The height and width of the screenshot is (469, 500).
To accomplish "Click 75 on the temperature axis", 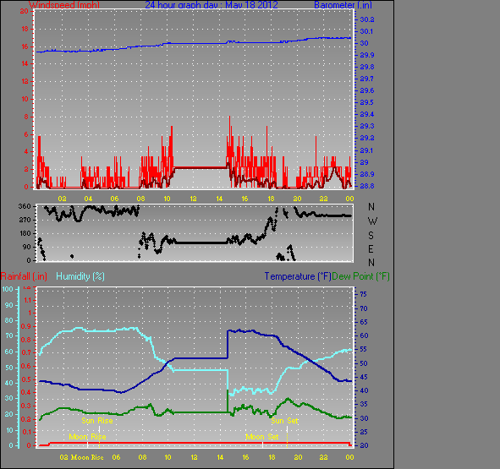I will pyautogui.click(x=364, y=294).
